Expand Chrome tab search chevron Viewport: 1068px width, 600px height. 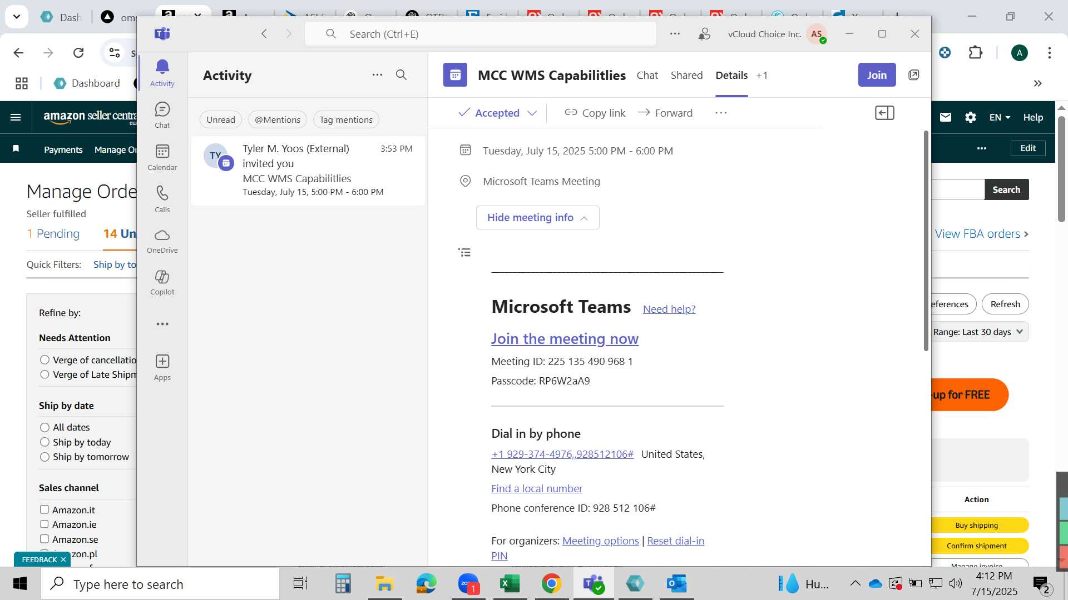(x=17, y=17)
